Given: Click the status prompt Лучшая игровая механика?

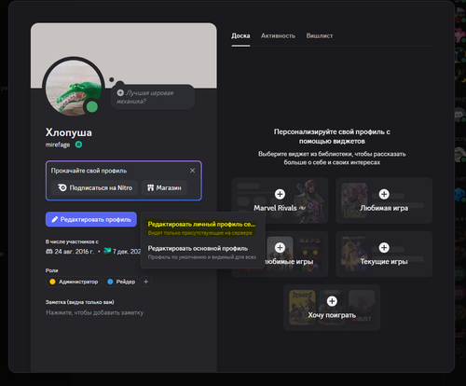Looking at the screenshot, I should pyautogui.click(x=145, y=97).
